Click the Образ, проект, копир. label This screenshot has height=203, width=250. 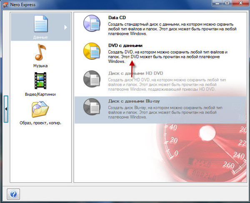[x=40, y=123]
